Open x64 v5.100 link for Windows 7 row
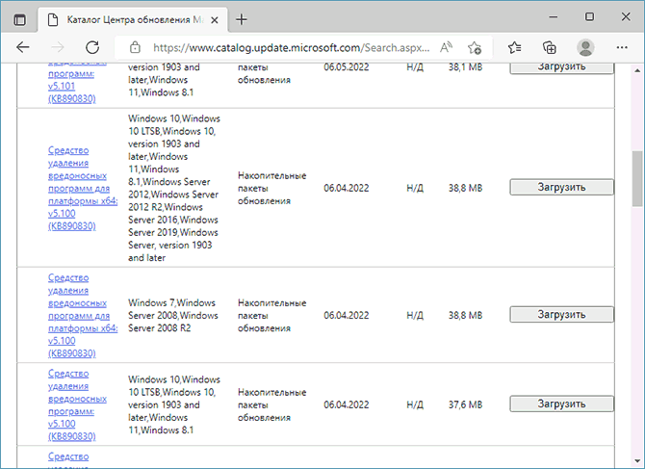Screen dimensions: 645x469 (x=83, y=316)
